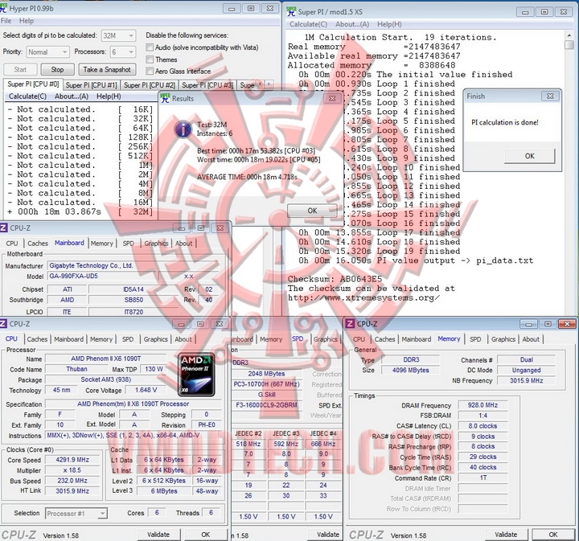The height and width of the screenshot is (541, 579).
Task: Click the GA-990FXA-UD5 model field
Action: (x=103, y=276)
